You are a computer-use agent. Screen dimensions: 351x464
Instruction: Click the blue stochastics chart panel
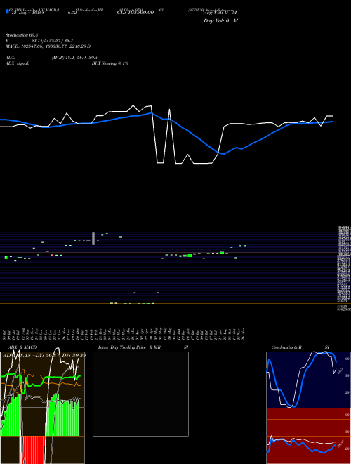click(308, 380)
